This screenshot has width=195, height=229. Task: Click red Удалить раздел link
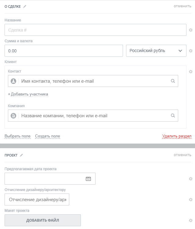177,136
